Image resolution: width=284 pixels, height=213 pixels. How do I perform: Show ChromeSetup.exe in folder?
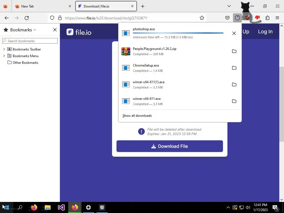(234, 68)
